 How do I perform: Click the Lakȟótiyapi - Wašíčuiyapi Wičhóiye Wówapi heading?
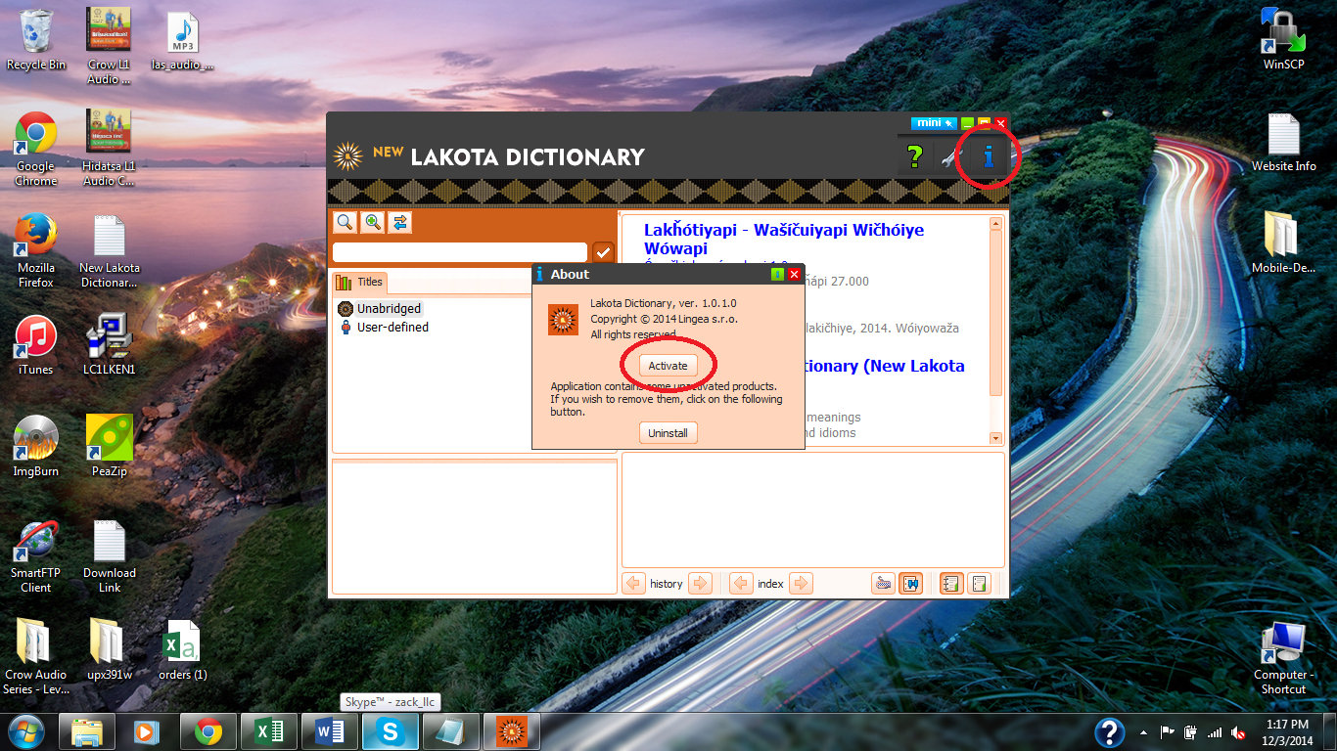coord(783,239)
